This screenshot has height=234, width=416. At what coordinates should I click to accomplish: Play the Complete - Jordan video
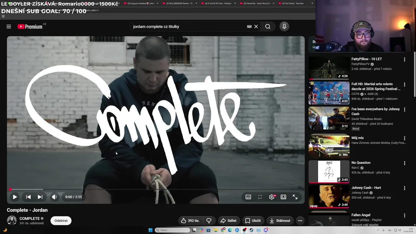[15, 197]
